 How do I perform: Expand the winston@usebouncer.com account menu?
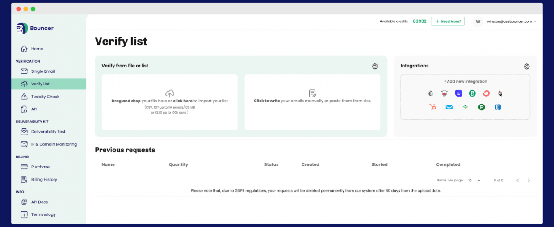click(x=512, y=21)
